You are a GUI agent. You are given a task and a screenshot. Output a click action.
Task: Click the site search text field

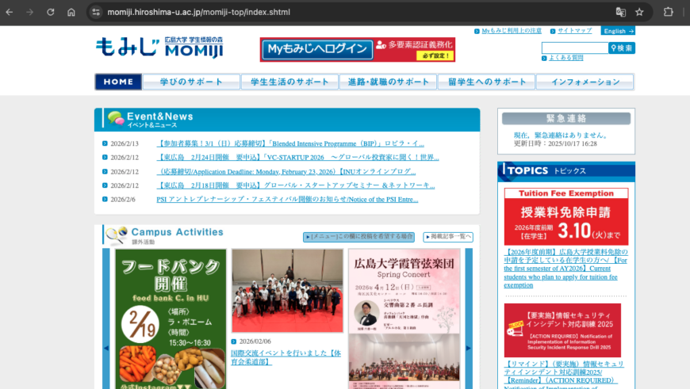pyautogui.click(x=574, y=48)
